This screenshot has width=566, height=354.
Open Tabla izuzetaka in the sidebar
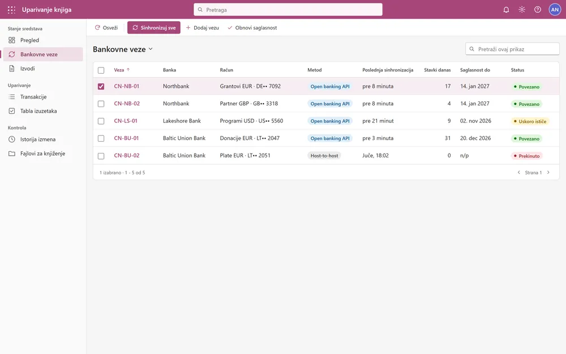[43, 111]
